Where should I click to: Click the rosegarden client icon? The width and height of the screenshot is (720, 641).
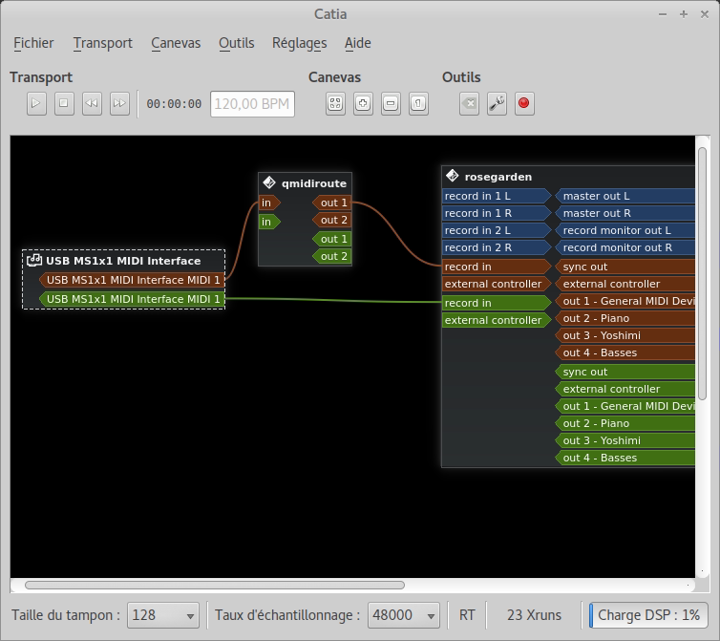point(453,176)
